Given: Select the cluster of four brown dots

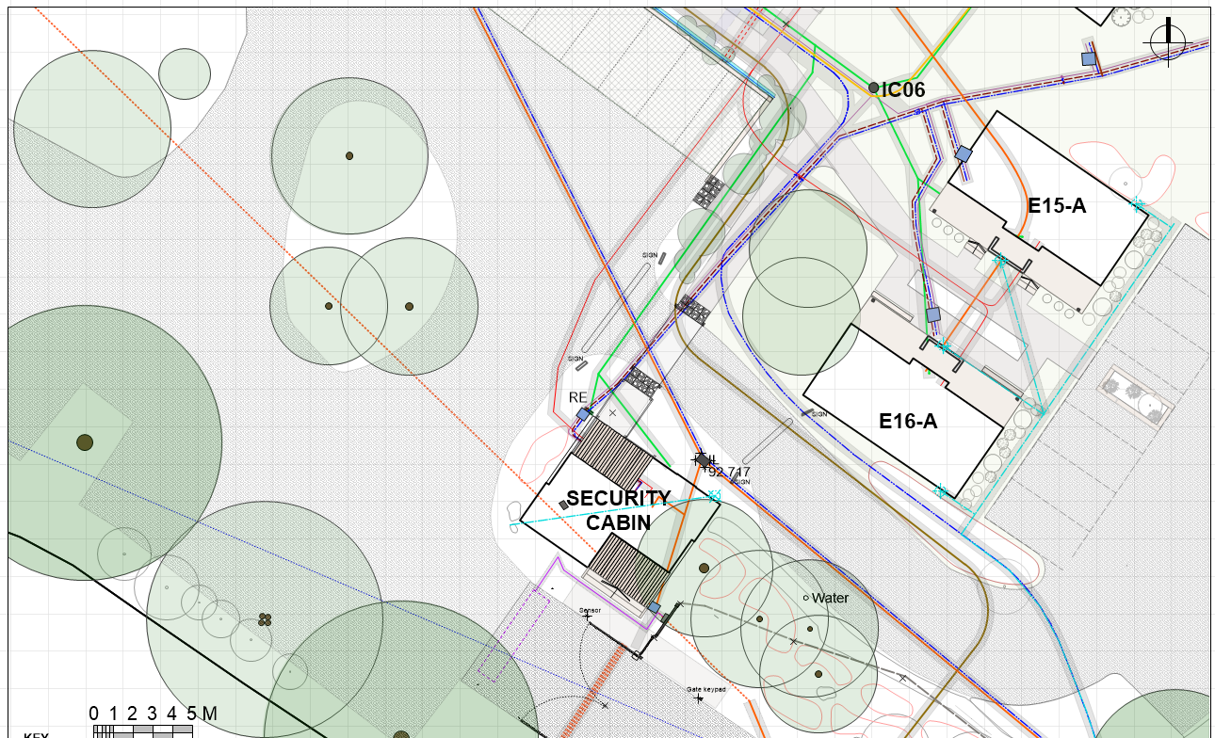Looking at the screenshot, I should click(x=266, y=619).
